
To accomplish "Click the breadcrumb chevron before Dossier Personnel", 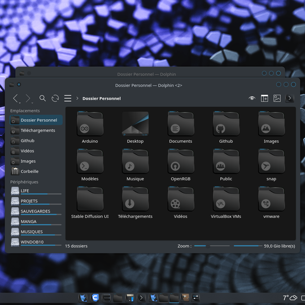I will [x=77, y=98].
